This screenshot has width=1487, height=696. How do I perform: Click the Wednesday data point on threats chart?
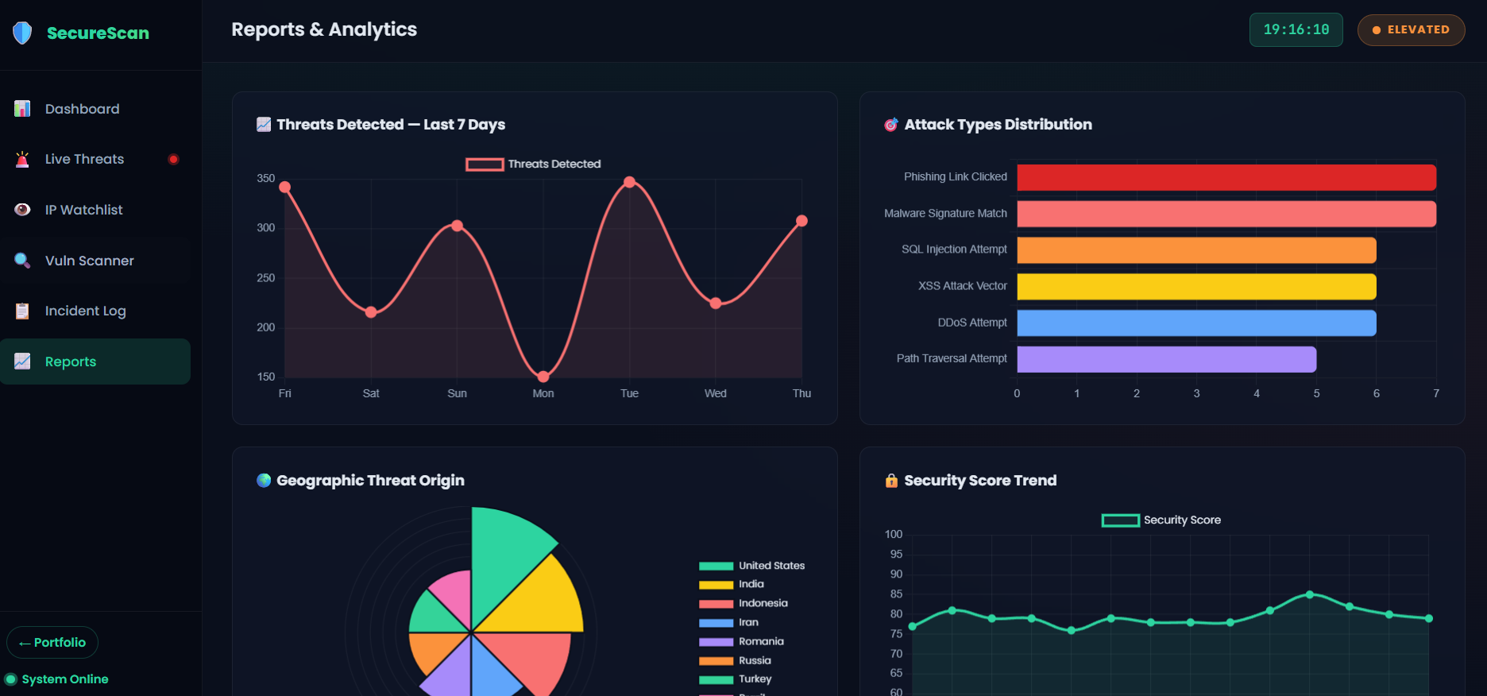click(716, 304)
